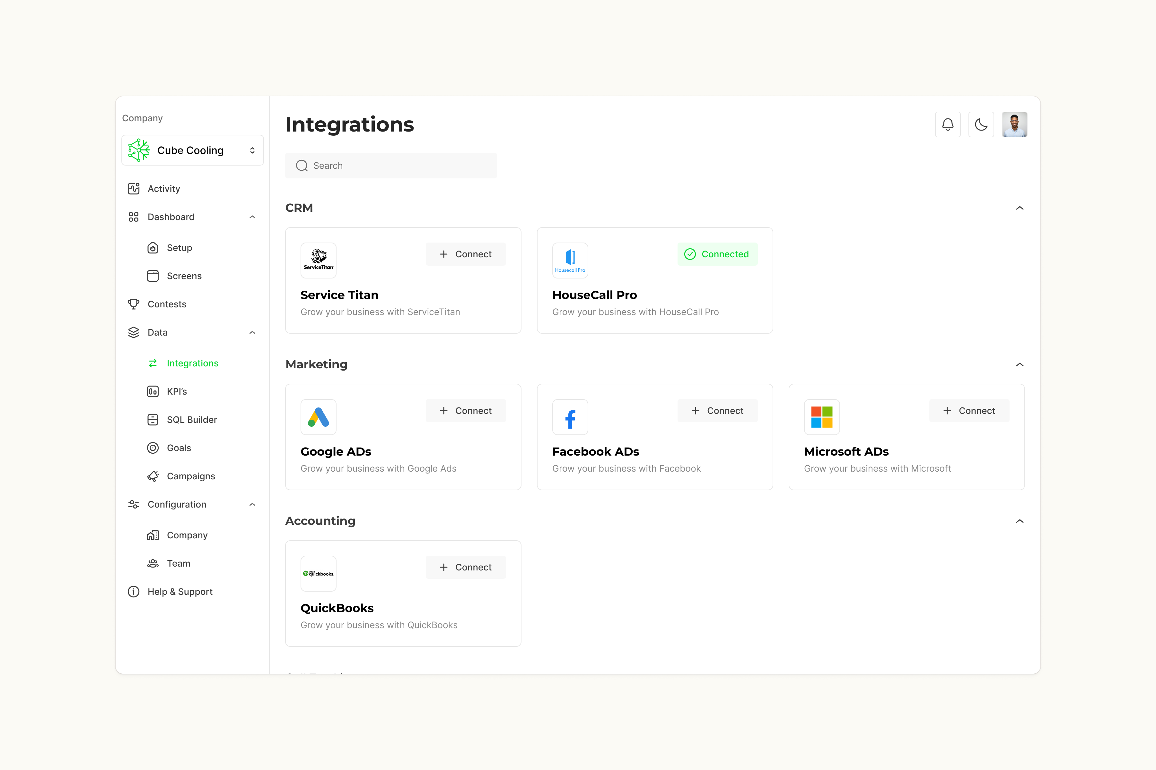The image size is (1156, 770).
Task: Collapse the Data menu chevron
Action: 252,332
